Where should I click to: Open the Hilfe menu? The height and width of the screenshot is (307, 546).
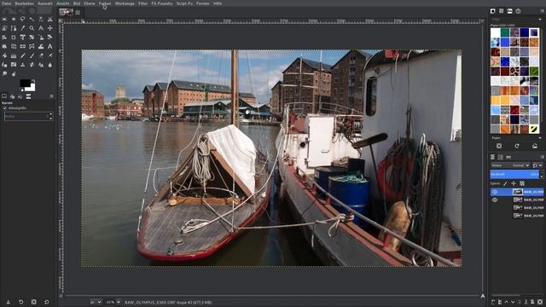(218, 3)
